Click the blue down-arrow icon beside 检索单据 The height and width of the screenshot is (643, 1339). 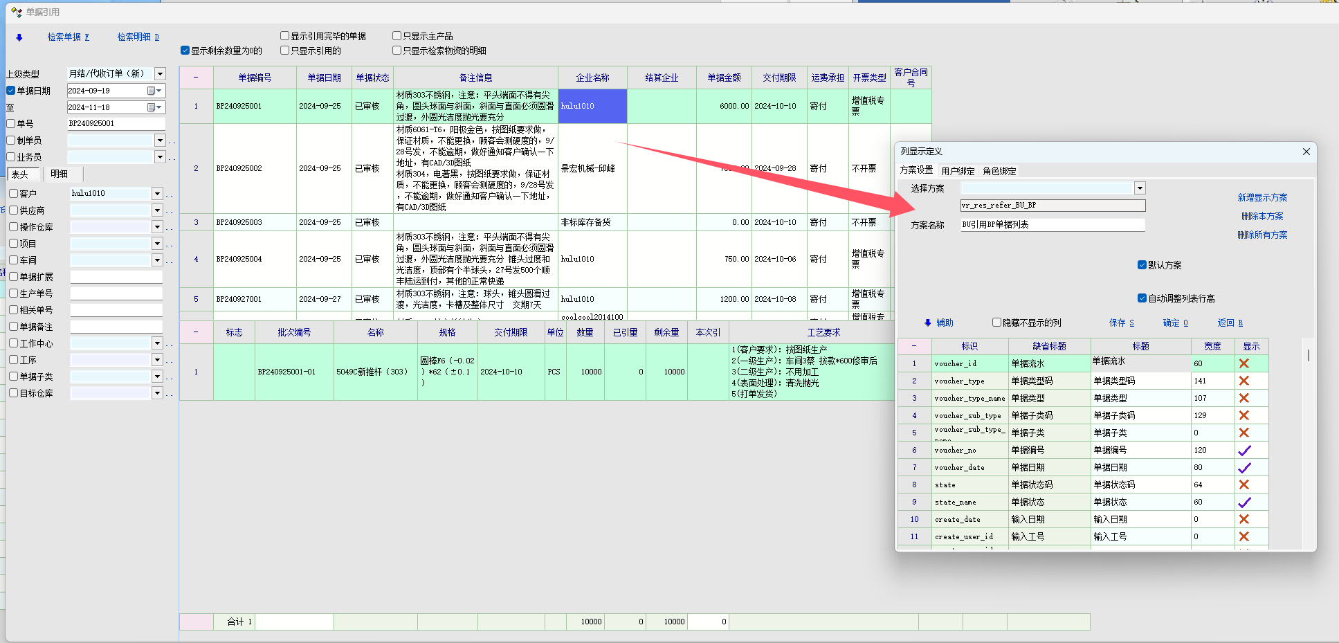[x=19, y=37]
